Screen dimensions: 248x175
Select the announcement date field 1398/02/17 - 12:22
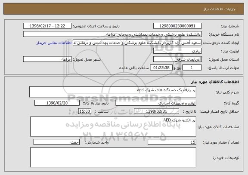click(47, 26)
